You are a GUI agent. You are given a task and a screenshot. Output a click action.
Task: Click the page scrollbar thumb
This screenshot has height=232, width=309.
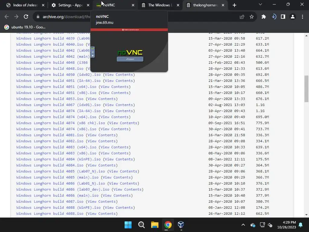coord(306,89)
